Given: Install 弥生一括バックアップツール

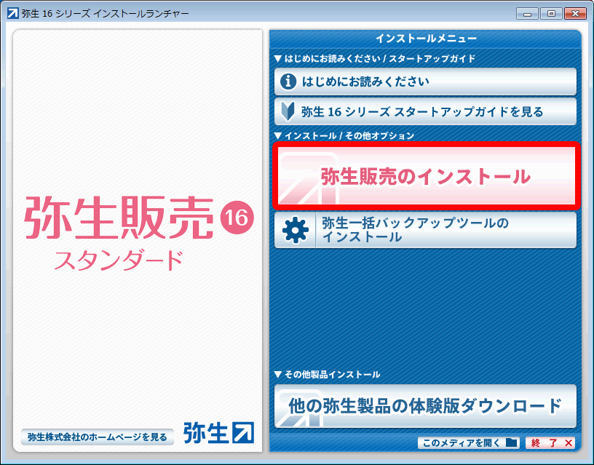Looking at the screenshot, I should coord(425,230).
